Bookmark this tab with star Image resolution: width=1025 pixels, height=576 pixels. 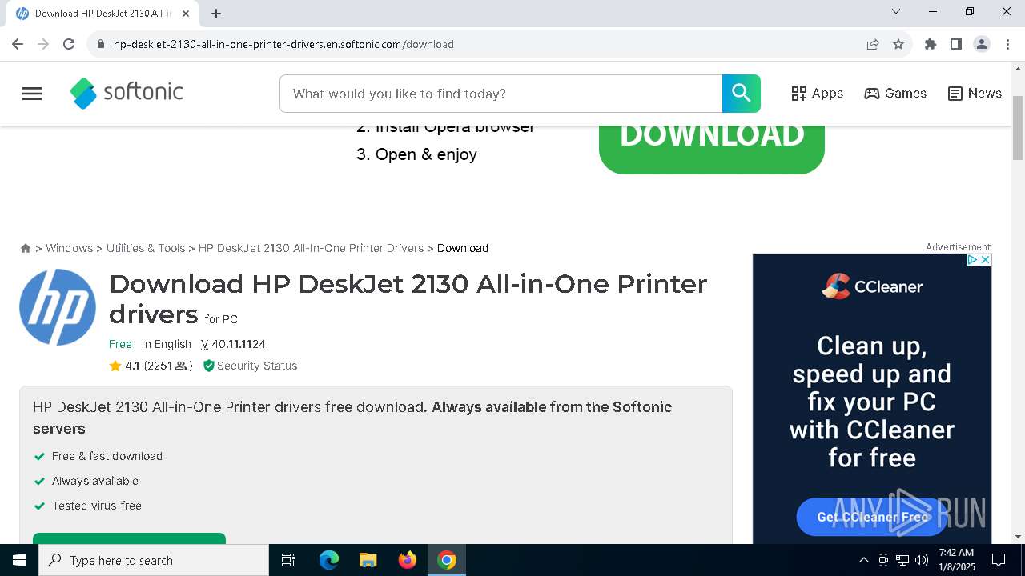tap(898, 44)
